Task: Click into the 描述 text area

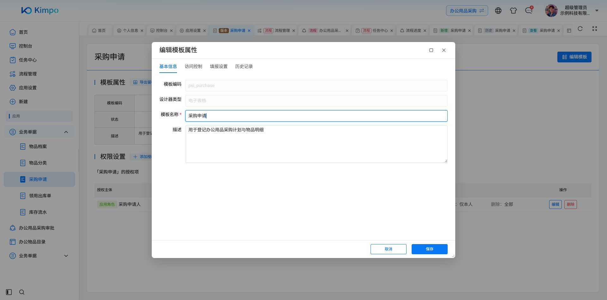Action: pyautogui.click(x=316, y=144)
